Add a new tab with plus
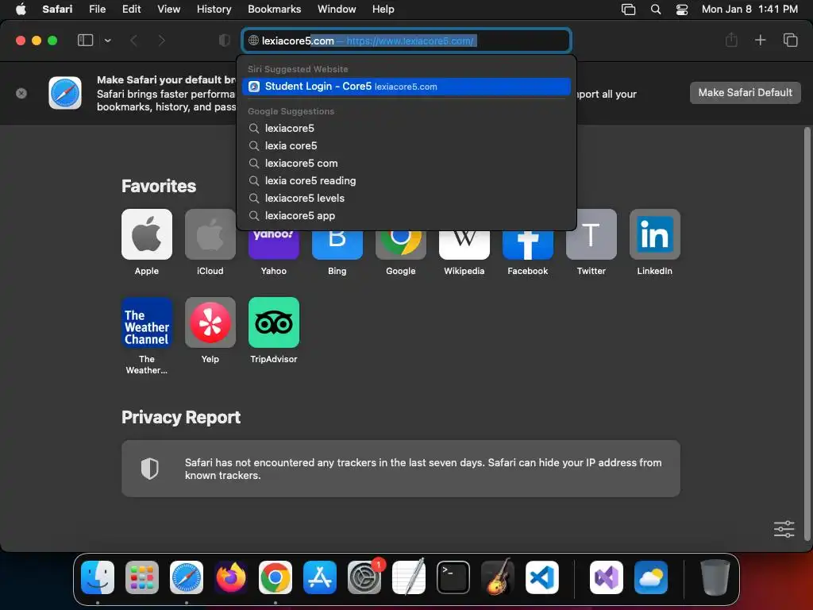 (760, 40)
